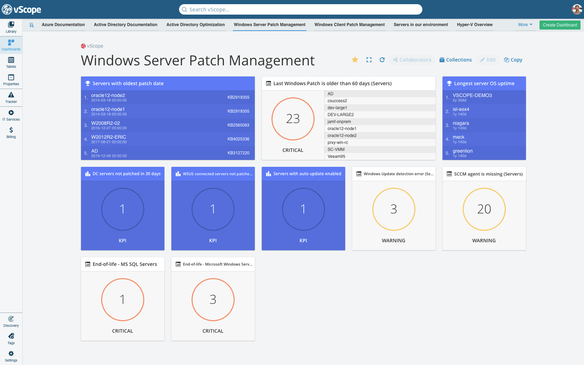
Task: Click table icon on Last Windows Patch widget
Action: pos(268,83)
